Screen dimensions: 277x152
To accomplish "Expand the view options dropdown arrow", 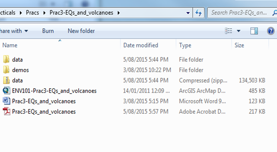I will click(239, 31).
